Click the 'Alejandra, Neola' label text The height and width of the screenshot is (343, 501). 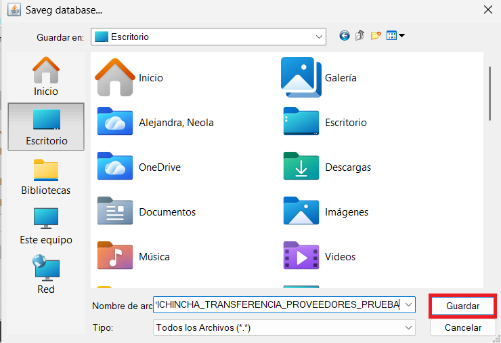176,123
